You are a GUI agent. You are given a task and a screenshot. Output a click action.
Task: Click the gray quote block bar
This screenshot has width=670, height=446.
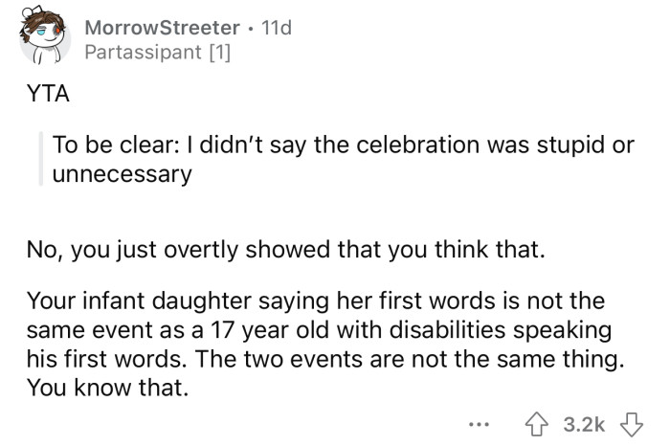(x=41, y=160)
